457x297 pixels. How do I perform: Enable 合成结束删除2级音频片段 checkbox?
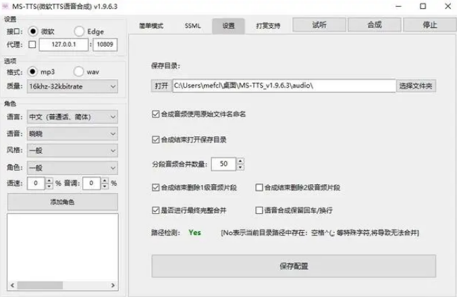259,188
